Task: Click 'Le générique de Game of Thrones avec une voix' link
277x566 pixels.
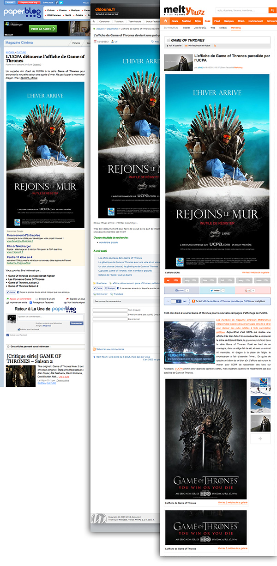Action: click(x=129, y=262)
